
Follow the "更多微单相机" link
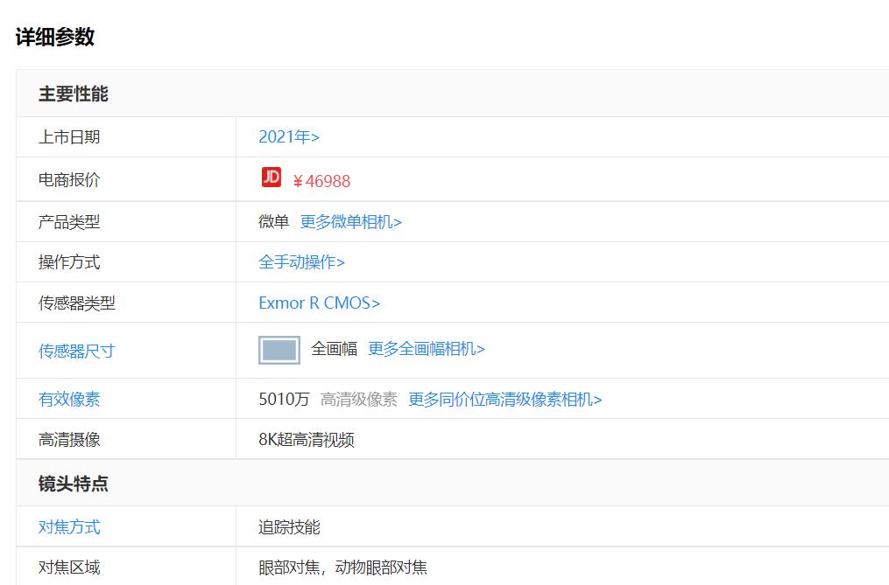(350, 222)
